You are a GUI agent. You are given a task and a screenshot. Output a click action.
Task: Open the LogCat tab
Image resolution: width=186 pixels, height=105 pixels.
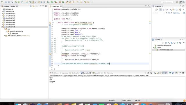96,73
